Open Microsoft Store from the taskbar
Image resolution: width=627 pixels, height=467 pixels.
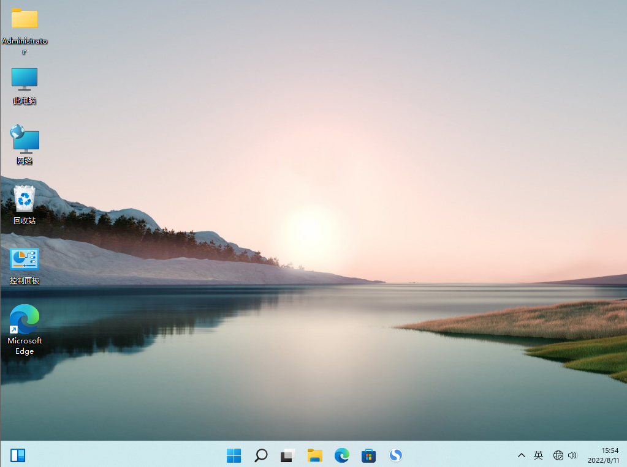[369, 455]
